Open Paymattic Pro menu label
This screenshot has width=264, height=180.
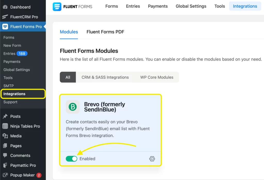point(23,165)
